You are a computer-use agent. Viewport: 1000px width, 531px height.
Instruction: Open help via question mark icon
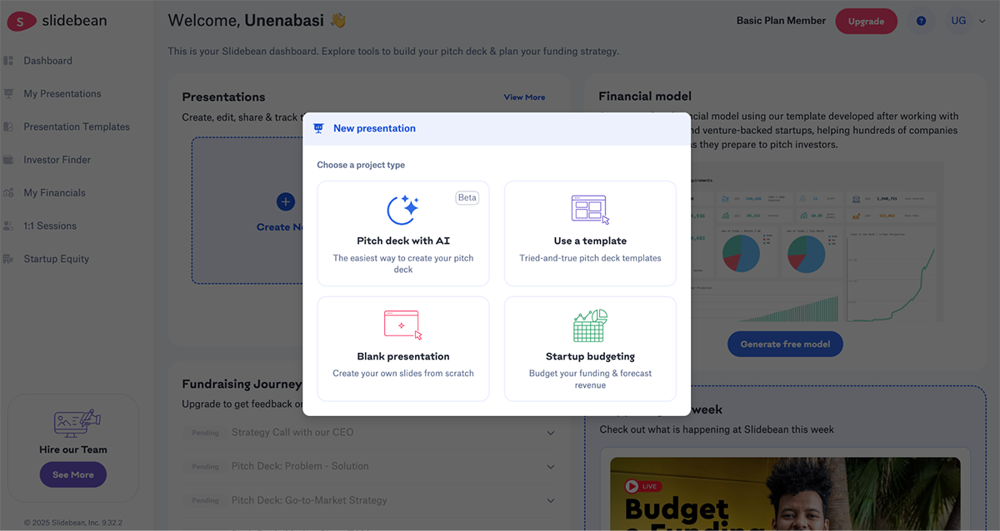pyautogui.click(x=921, y=21)
